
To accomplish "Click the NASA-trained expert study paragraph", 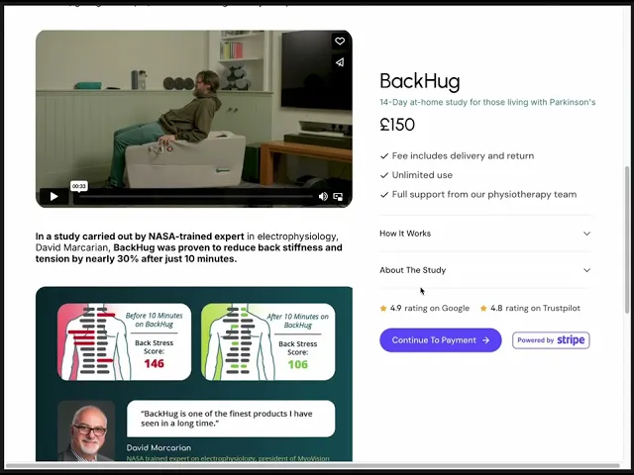I will 189,247.
